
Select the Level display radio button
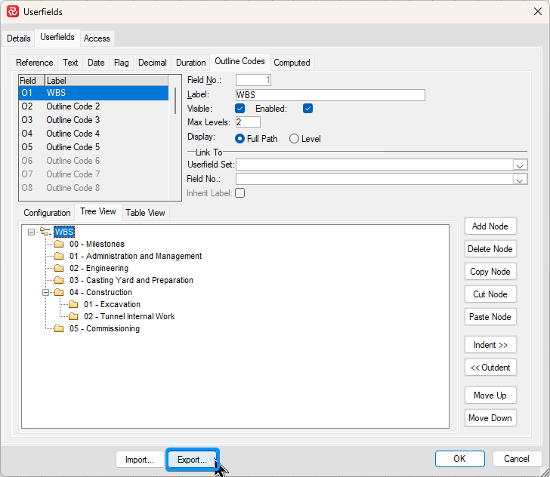pos(295,138)
